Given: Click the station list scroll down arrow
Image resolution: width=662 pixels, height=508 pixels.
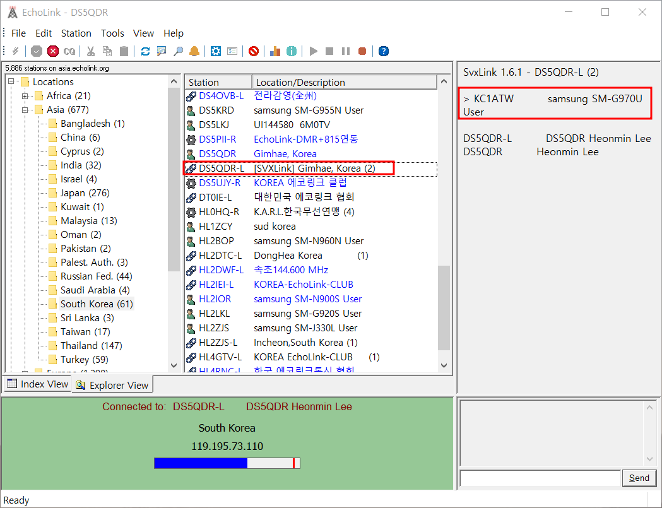Looking at the screenshot, I should pyautogui.click(x=444, y=365).
